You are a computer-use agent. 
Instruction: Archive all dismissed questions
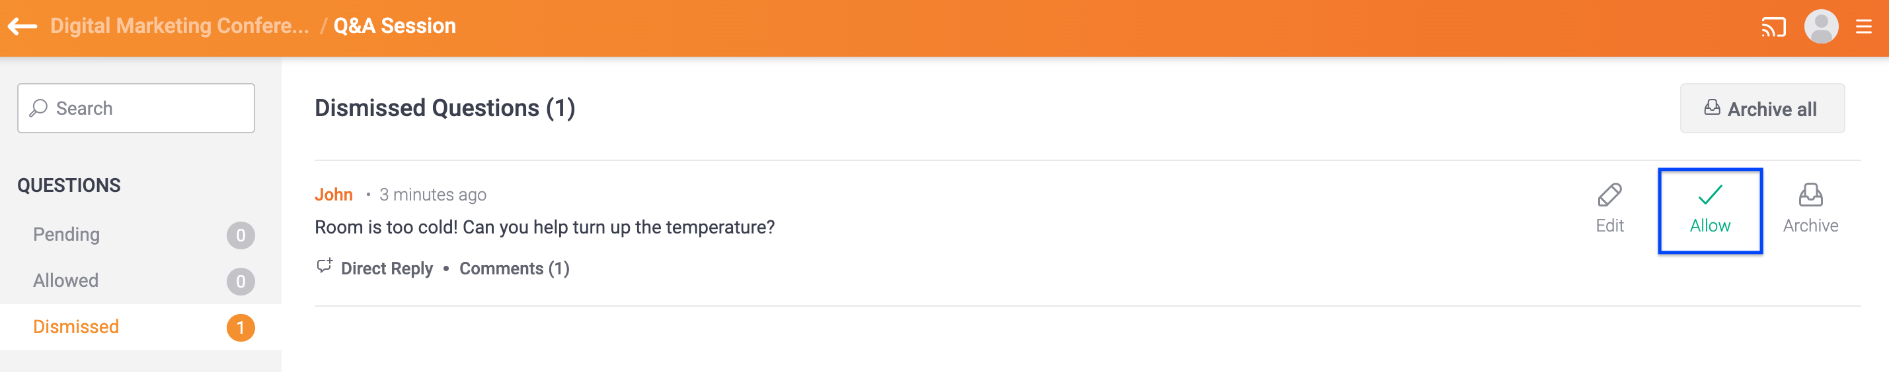[x=1761, y=108]
